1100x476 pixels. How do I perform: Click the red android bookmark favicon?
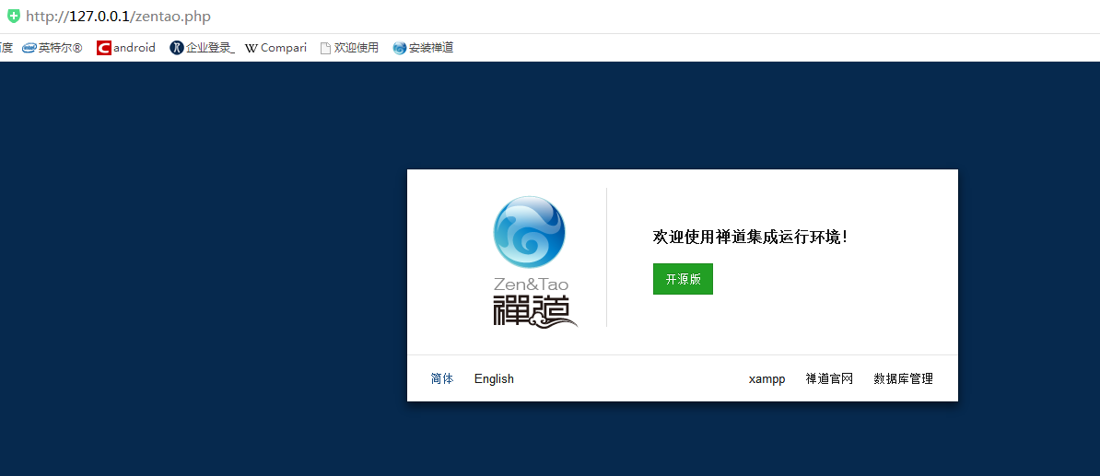pyautogui.click(x=103, y=48)
